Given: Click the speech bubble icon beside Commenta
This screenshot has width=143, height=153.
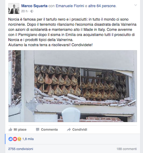Looking at the screenshot, I should coord(38,130).
